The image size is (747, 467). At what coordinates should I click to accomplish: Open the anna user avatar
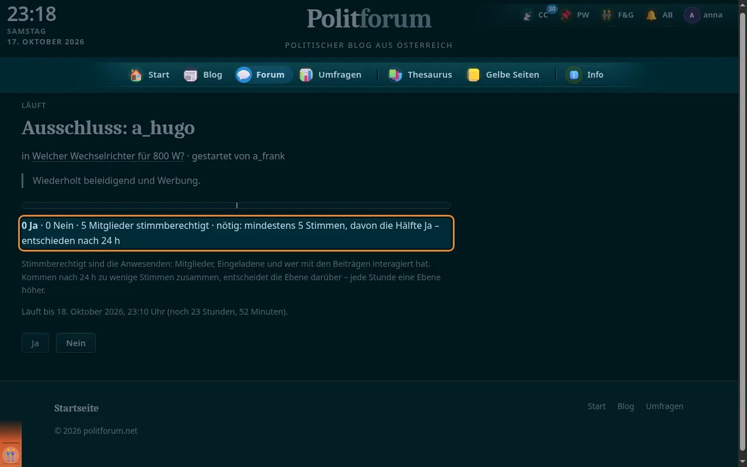tap(692, 15)
